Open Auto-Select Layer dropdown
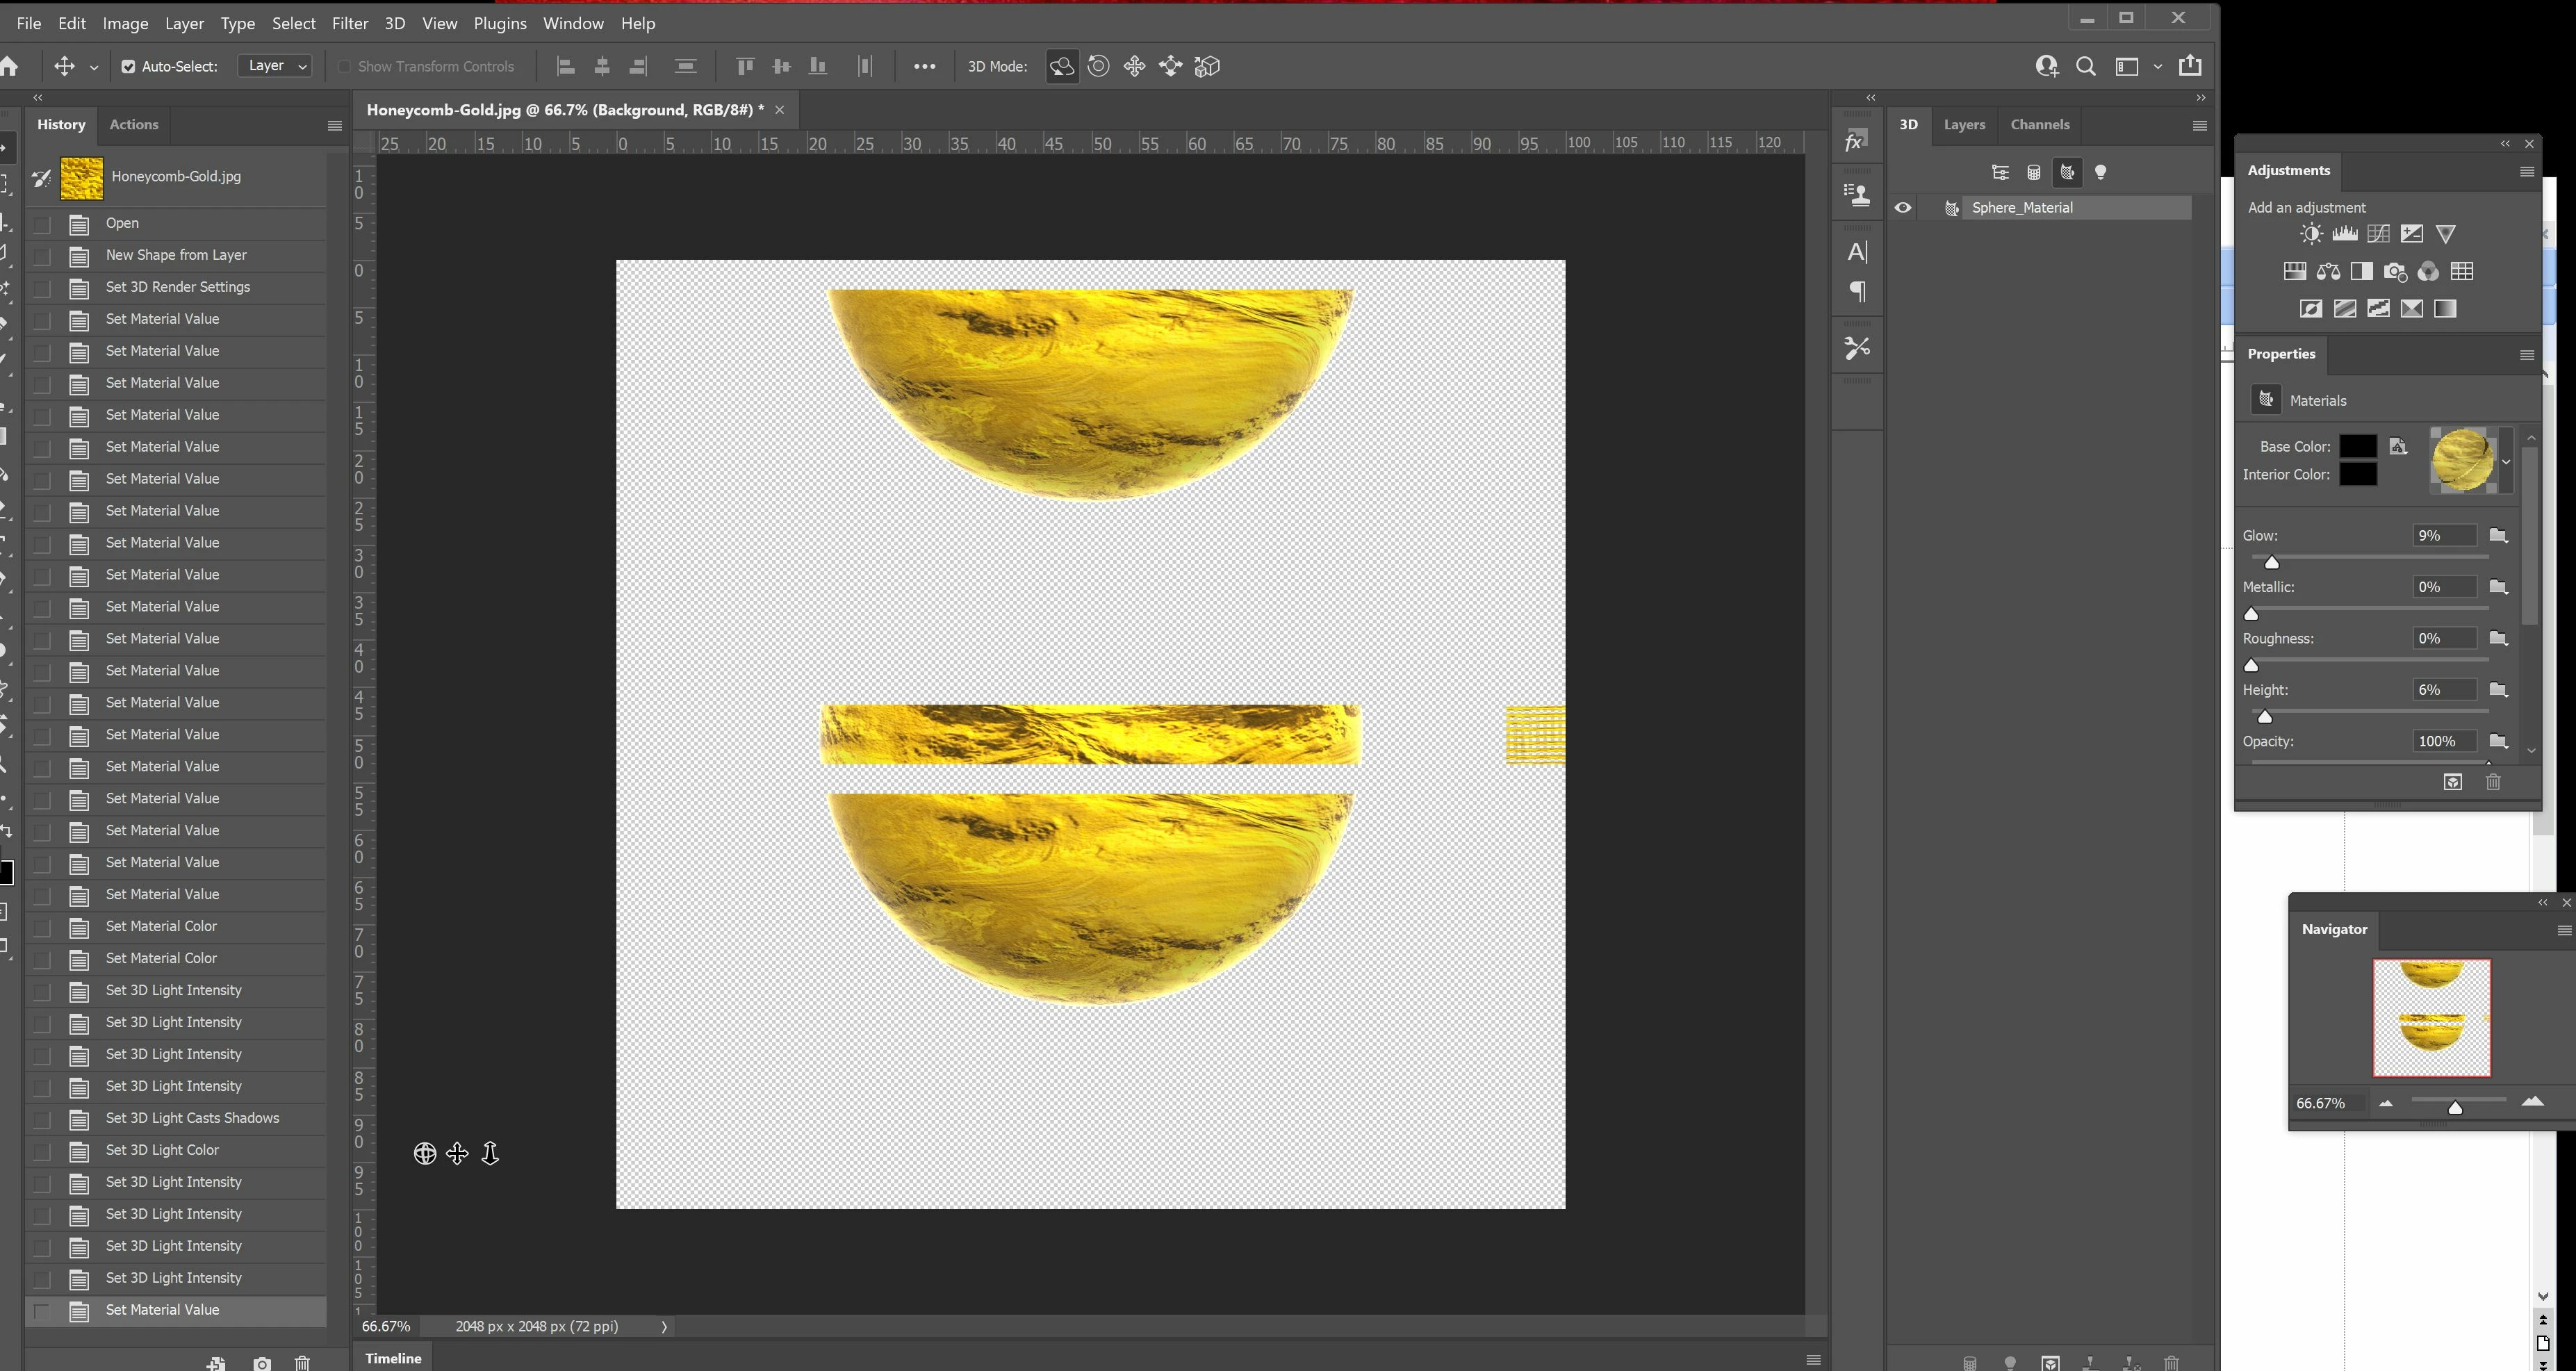 pyautogui.click(x=275, y=66)
